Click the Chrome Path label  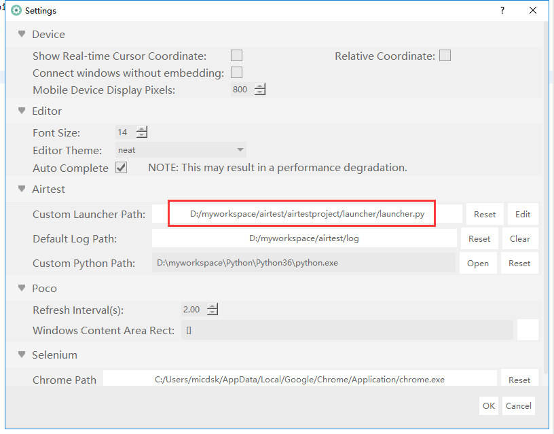tap(64, 380)
